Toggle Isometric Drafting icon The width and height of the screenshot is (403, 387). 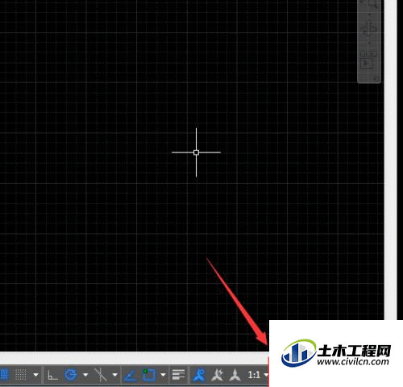pos(100,374)
